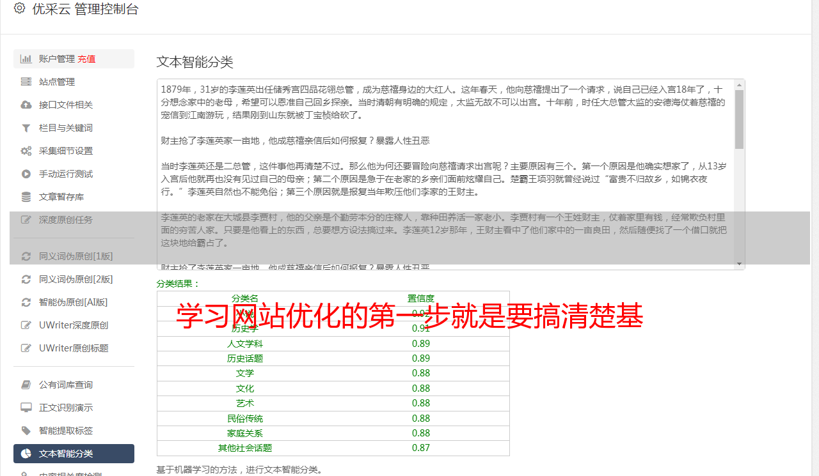Click the database icon for 文章暂存库
This screenshot has height=476, width=819.
click(x=26, y=197)
